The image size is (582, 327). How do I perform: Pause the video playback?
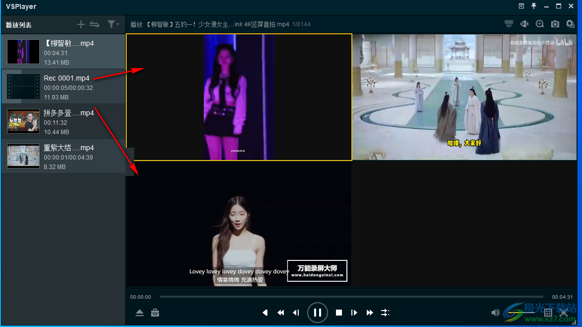point(318,313)
